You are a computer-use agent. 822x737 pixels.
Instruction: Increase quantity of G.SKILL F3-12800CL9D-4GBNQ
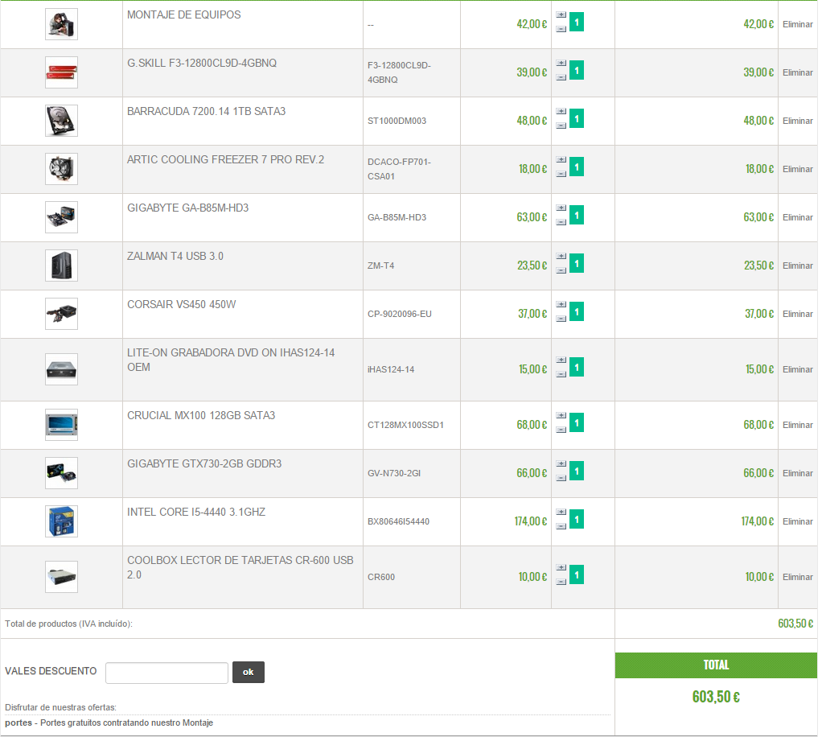[x=561, y=63]
